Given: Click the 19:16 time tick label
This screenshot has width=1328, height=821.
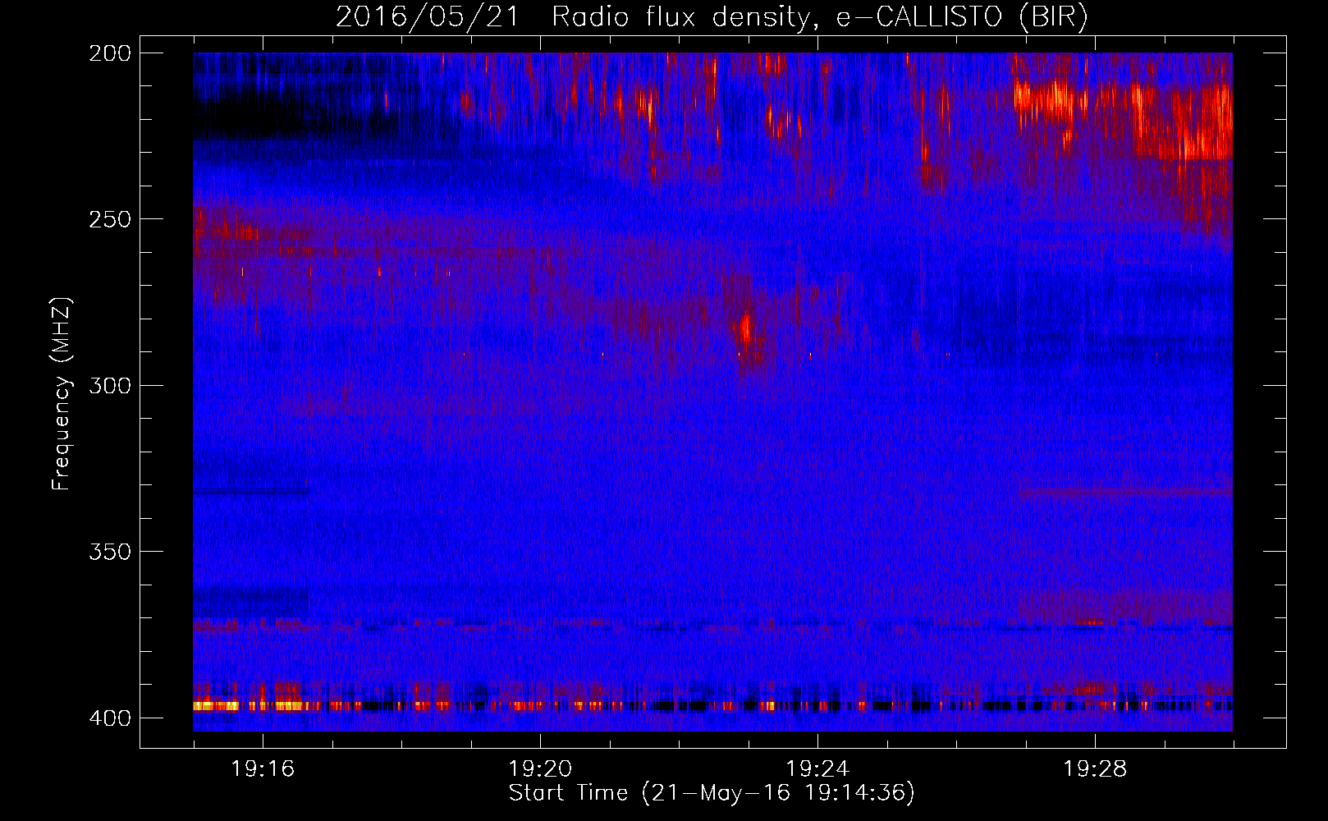Looking at the screenshot, I should pos(263,768).
